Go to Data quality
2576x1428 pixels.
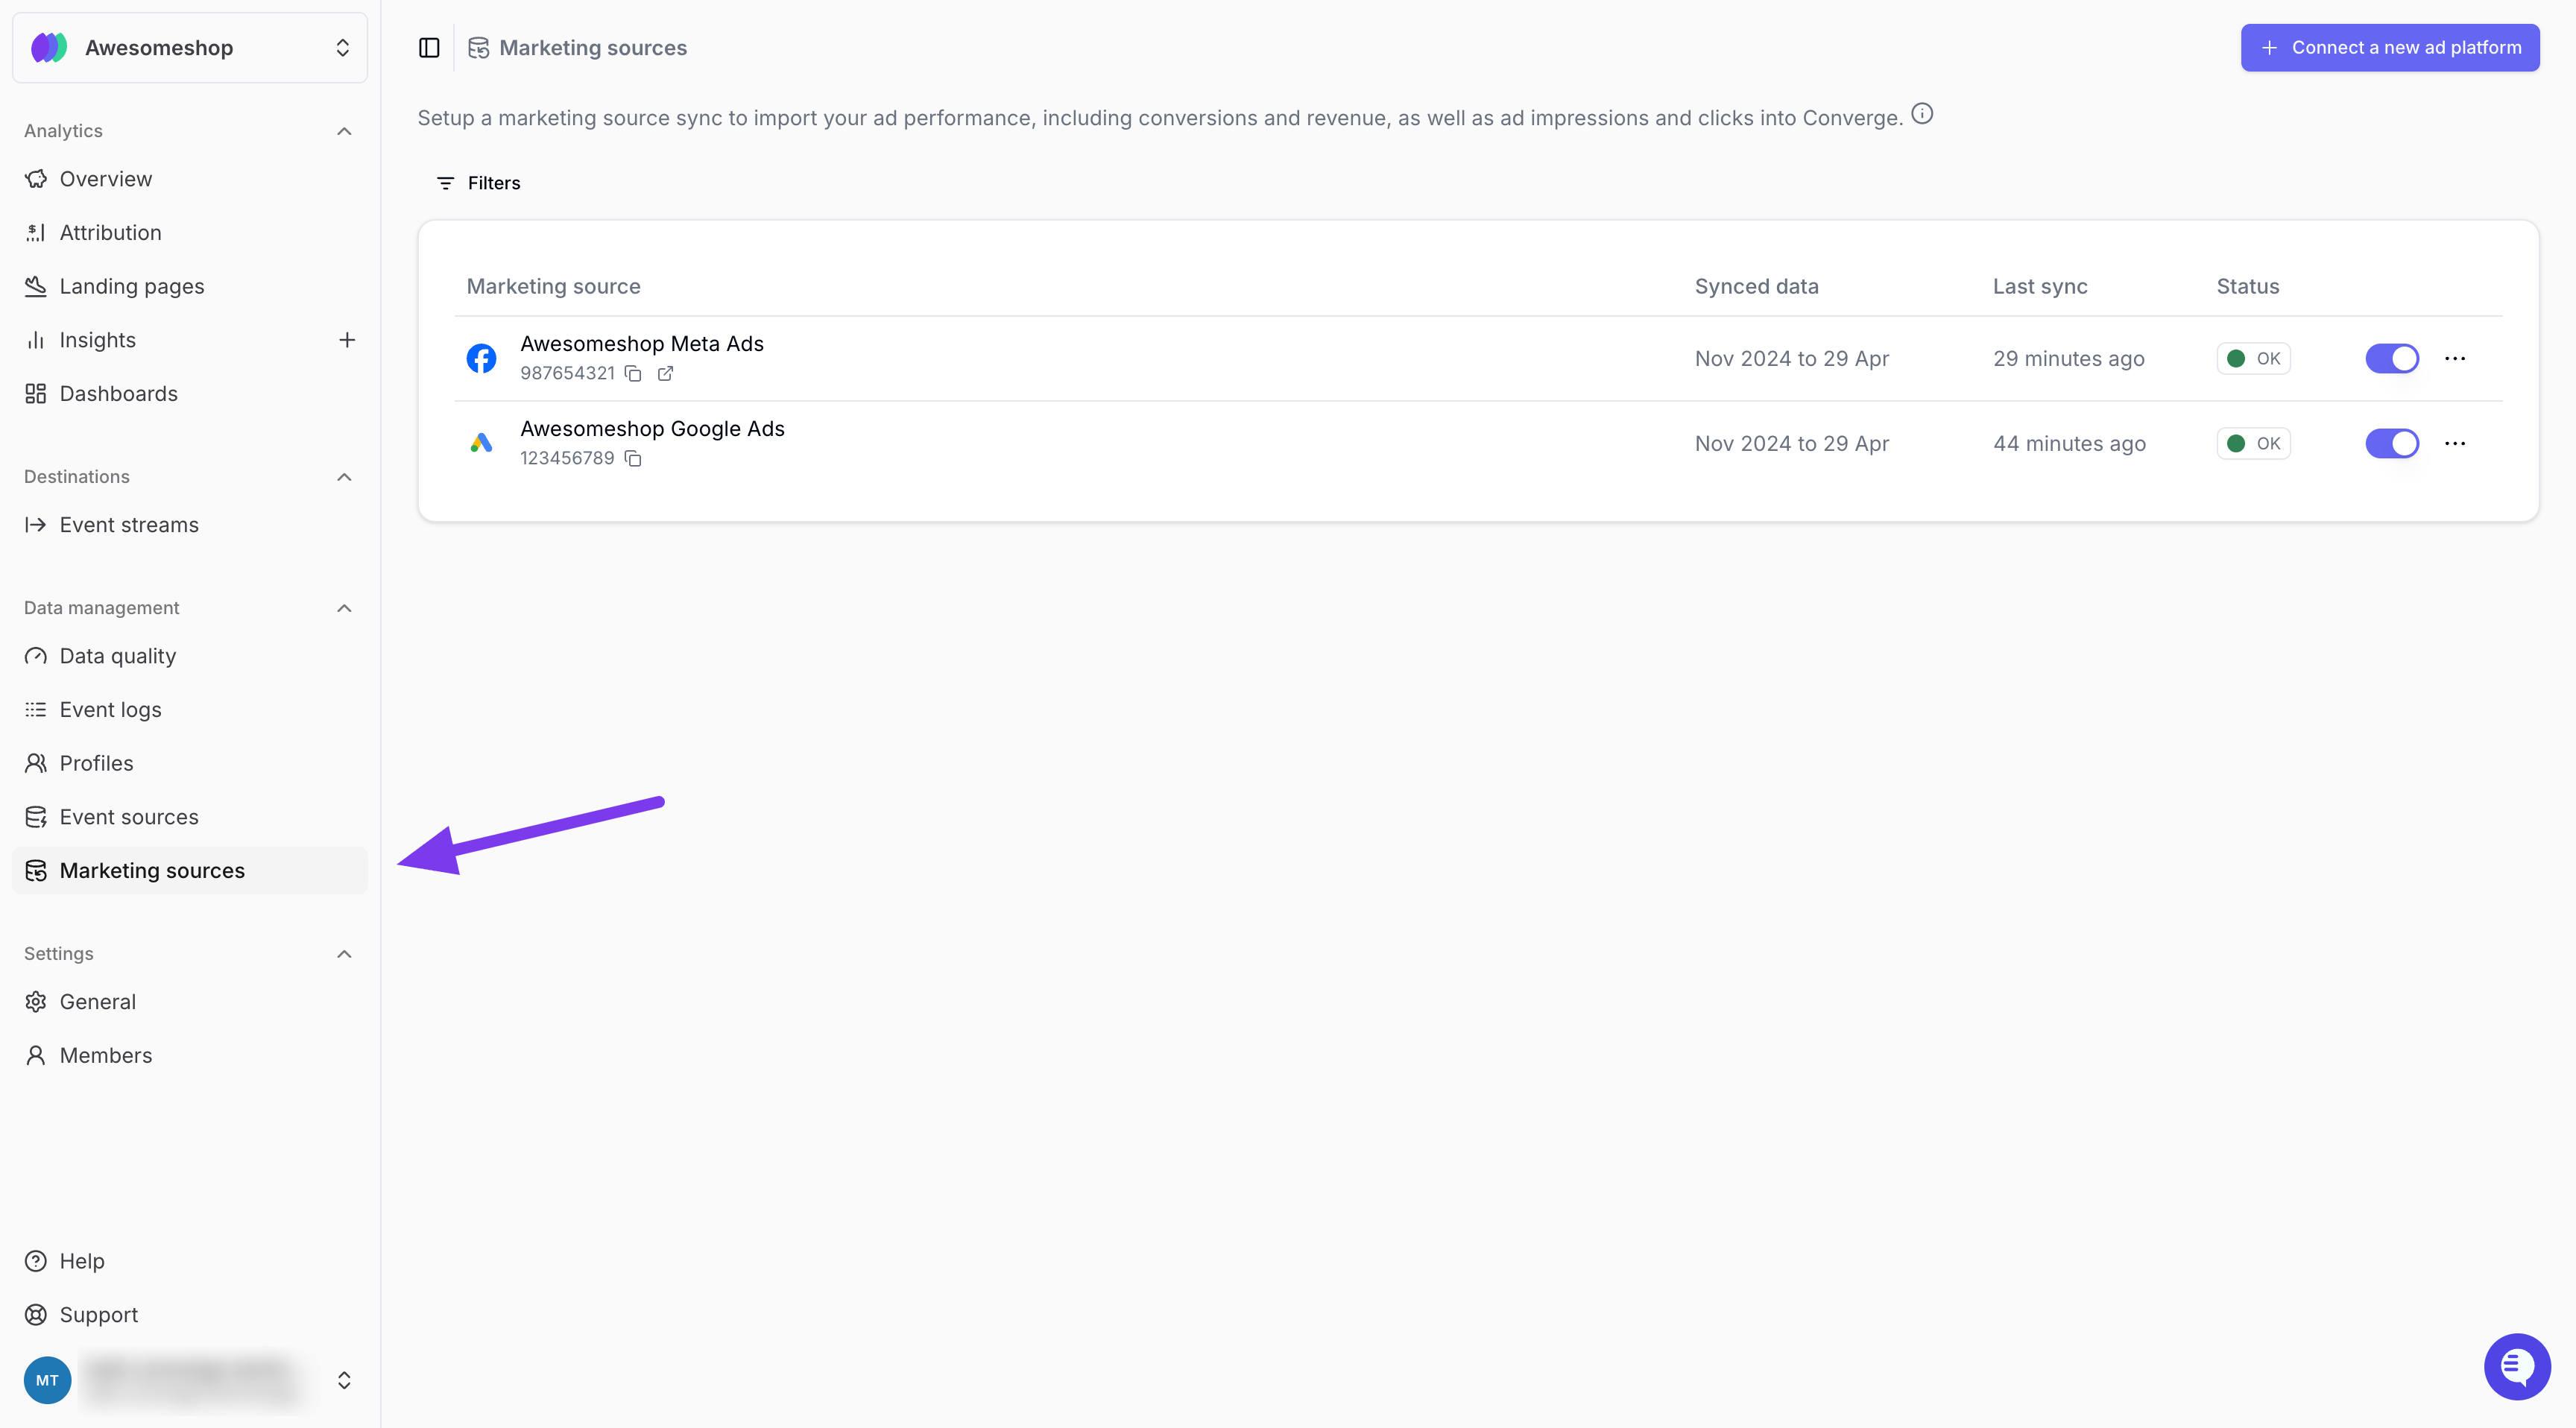pos(190,656)
